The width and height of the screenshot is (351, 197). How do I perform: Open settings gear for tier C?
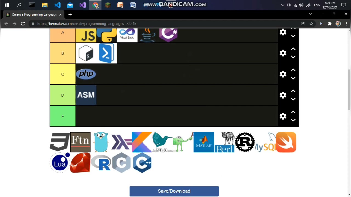click(x=283, y=74)
